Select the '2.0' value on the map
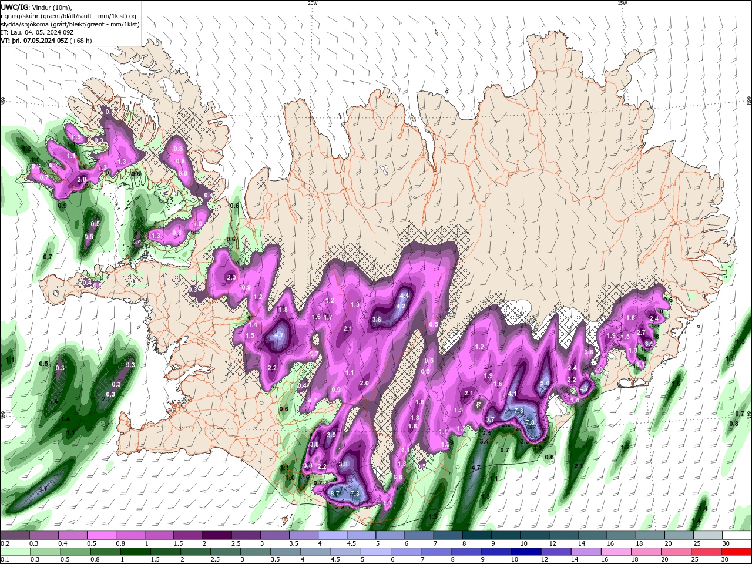 364,383
